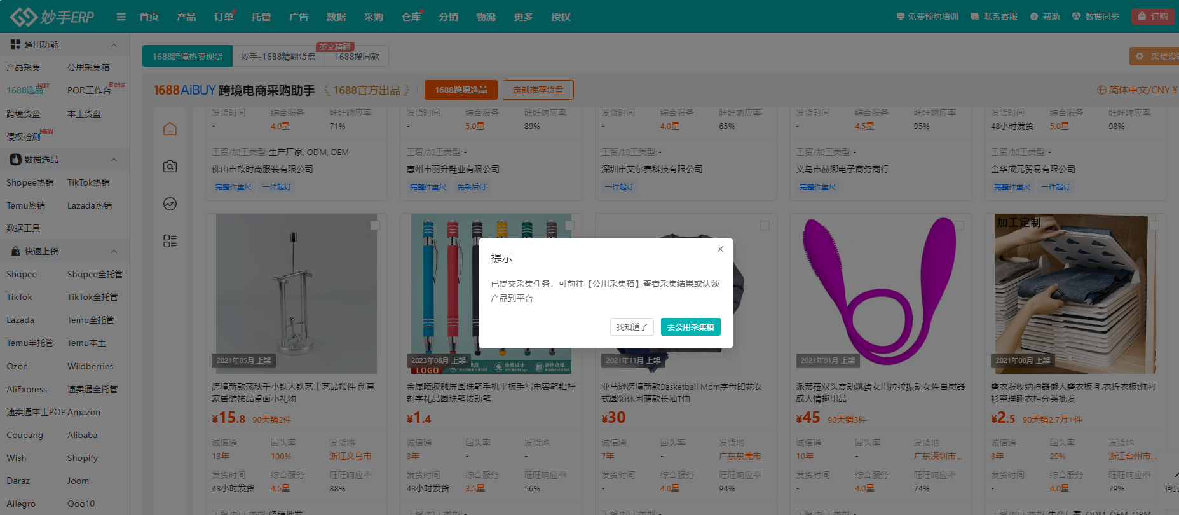Open the 物流 menu

[x=486, y=17]
